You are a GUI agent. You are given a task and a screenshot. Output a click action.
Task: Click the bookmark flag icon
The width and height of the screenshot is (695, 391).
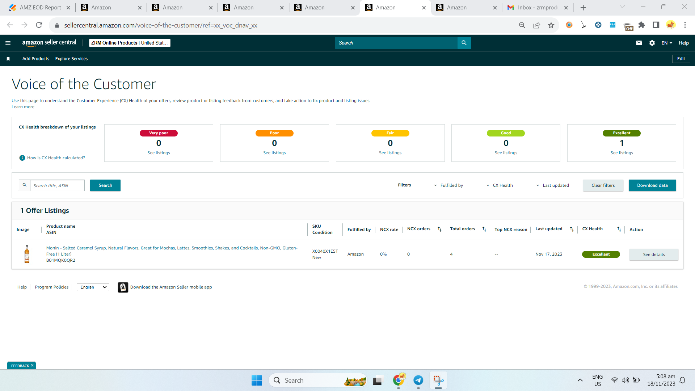[8, 59]
